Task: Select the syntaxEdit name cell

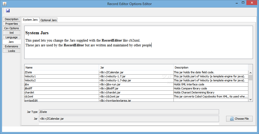Action: (62, 100)
